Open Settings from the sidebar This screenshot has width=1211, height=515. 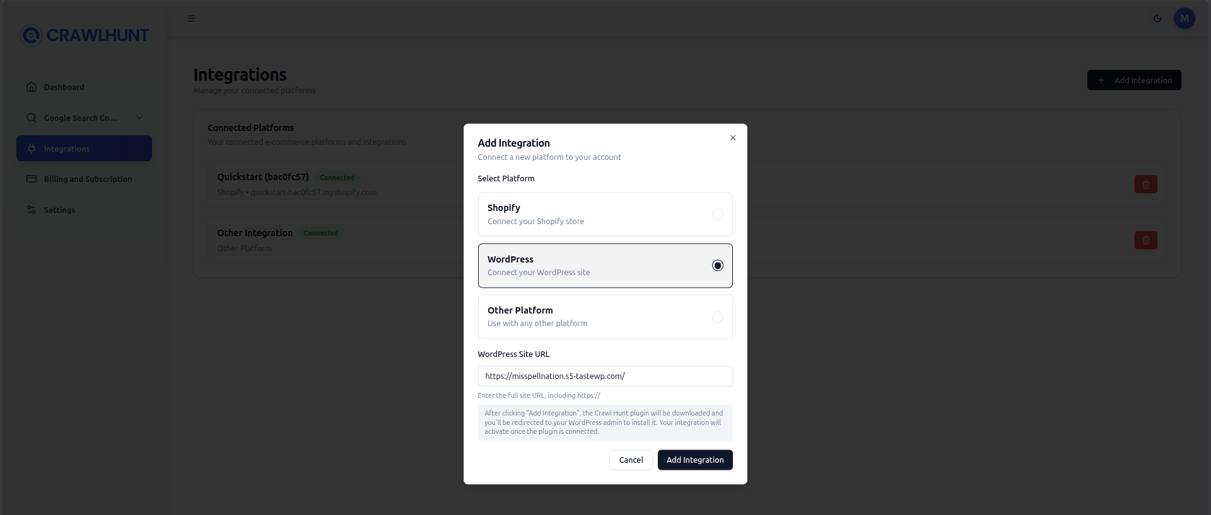point(59,210)
